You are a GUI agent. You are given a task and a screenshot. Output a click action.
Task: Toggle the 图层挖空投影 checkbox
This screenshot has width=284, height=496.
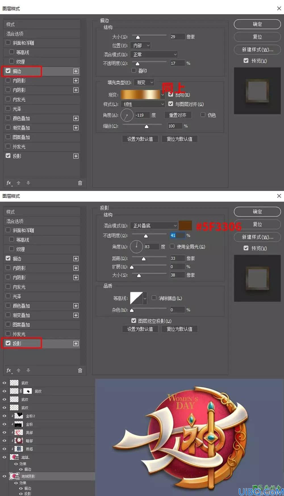coord(134,321)
